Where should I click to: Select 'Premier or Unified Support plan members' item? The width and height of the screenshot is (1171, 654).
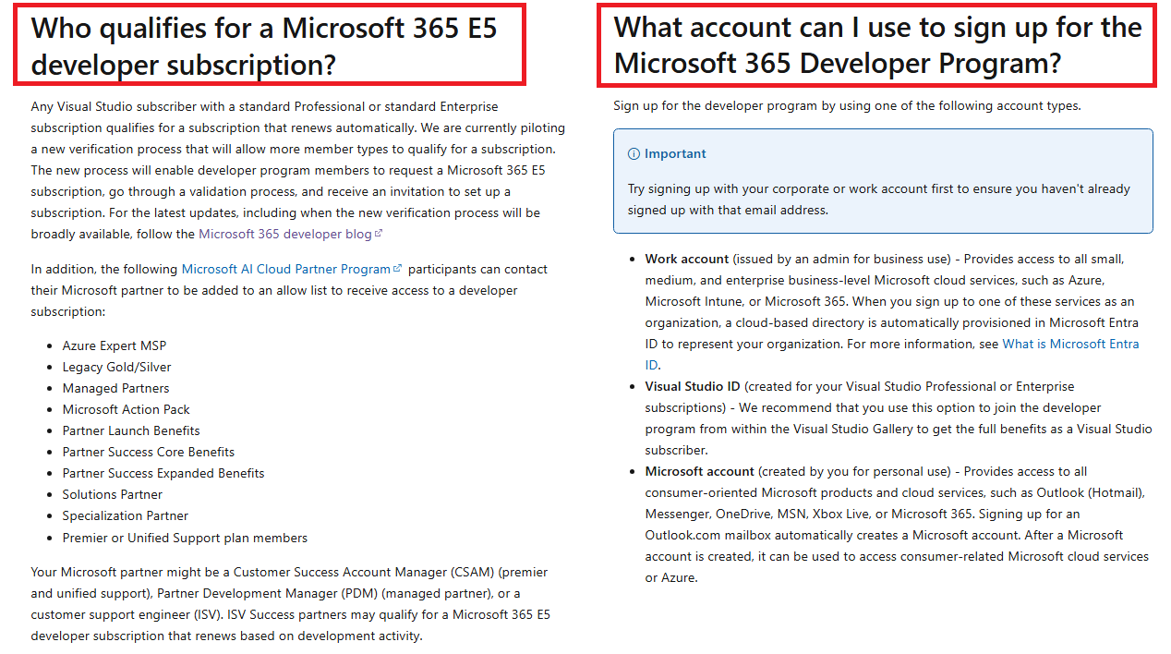click(186, 538)
